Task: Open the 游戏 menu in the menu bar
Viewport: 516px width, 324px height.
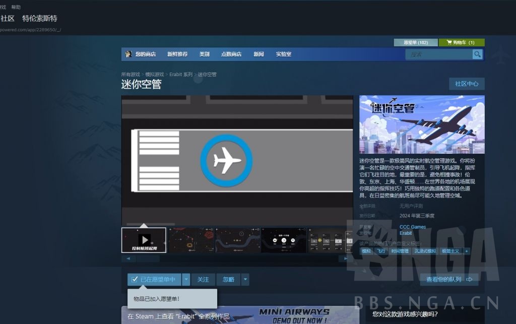Action: (x=4, y=7)
